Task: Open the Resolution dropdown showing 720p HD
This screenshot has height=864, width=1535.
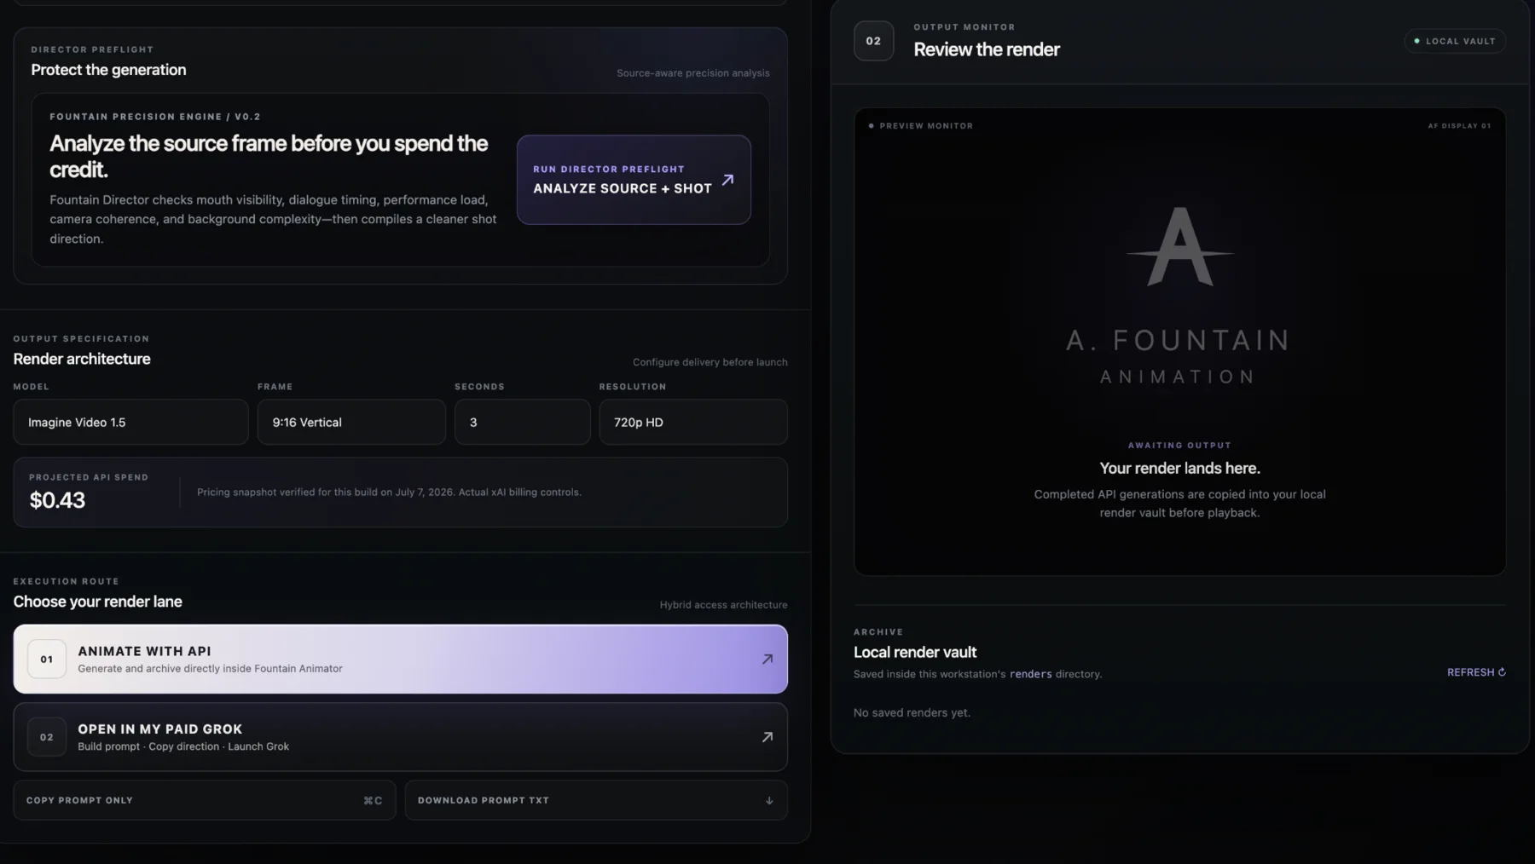Action: 693,422
